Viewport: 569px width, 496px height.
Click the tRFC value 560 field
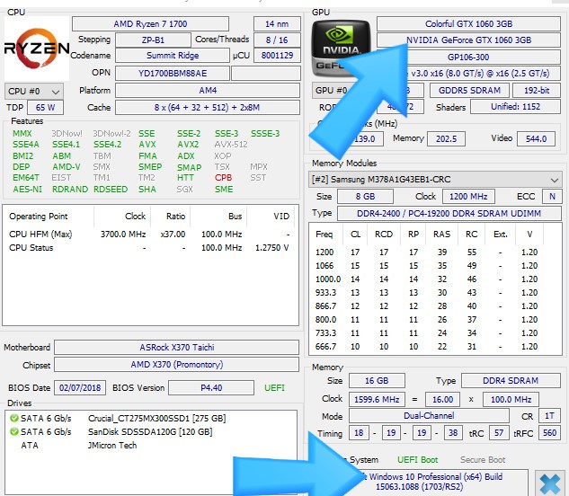point(549,433)
